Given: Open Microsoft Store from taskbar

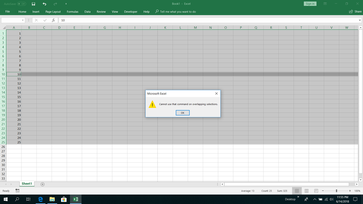Looking at the screenshot, I should [64, 199].
